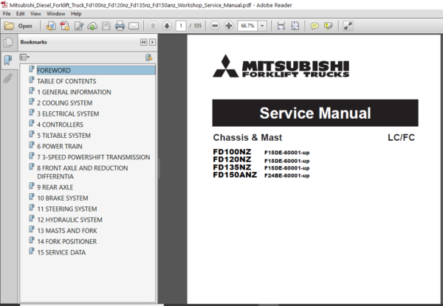Go to 14 FORK POSITIONER bookmark
Image resolution: width=443 pixels, height=306 pixels.
[67, 241]
